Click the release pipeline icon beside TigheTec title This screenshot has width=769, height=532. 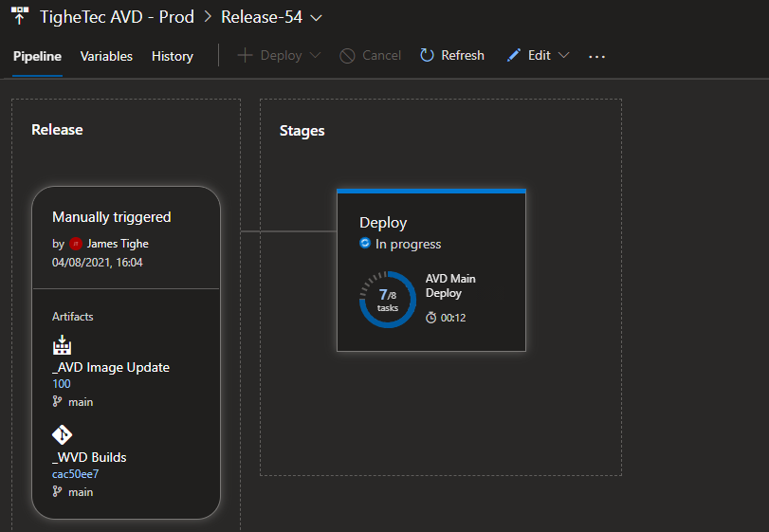pyautogui.click(x=20, y=16)
